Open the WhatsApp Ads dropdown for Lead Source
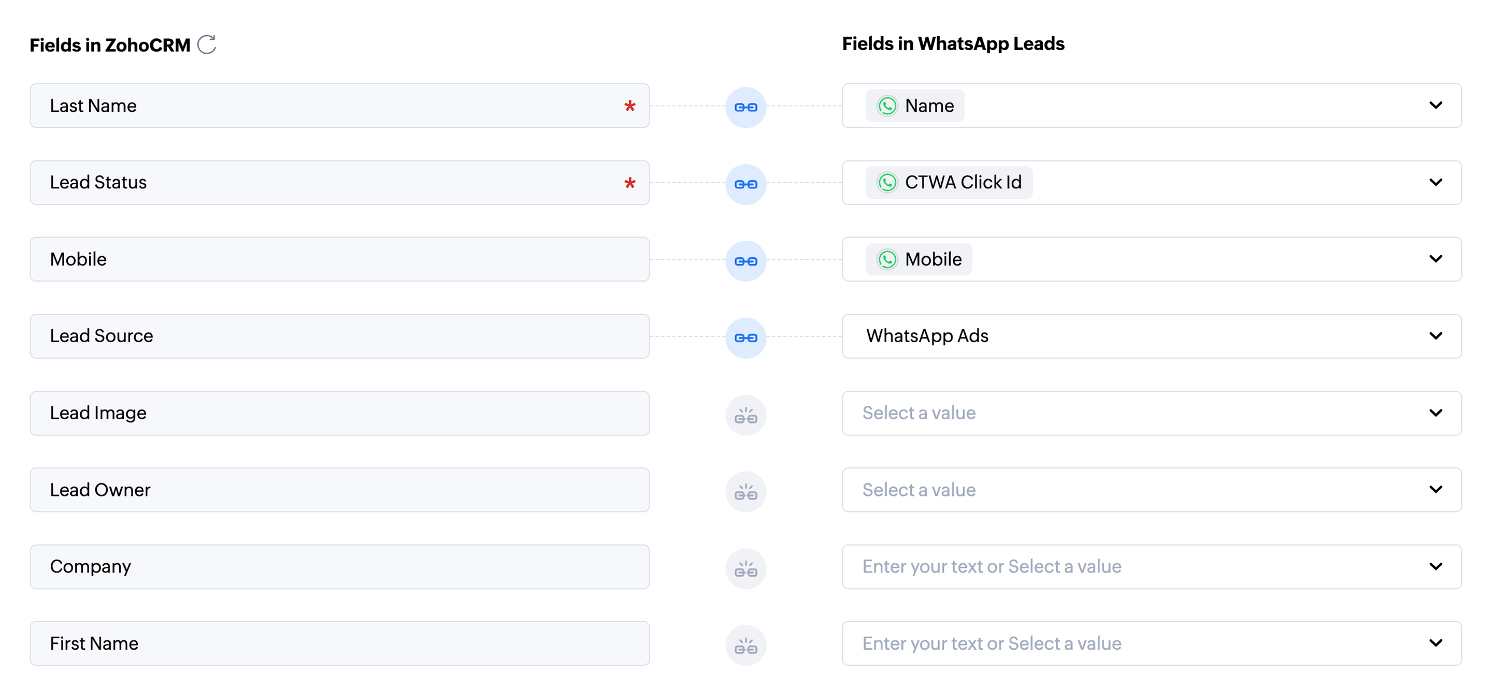The height and width of the screenshot is (689, 1492). point(1435,336)
